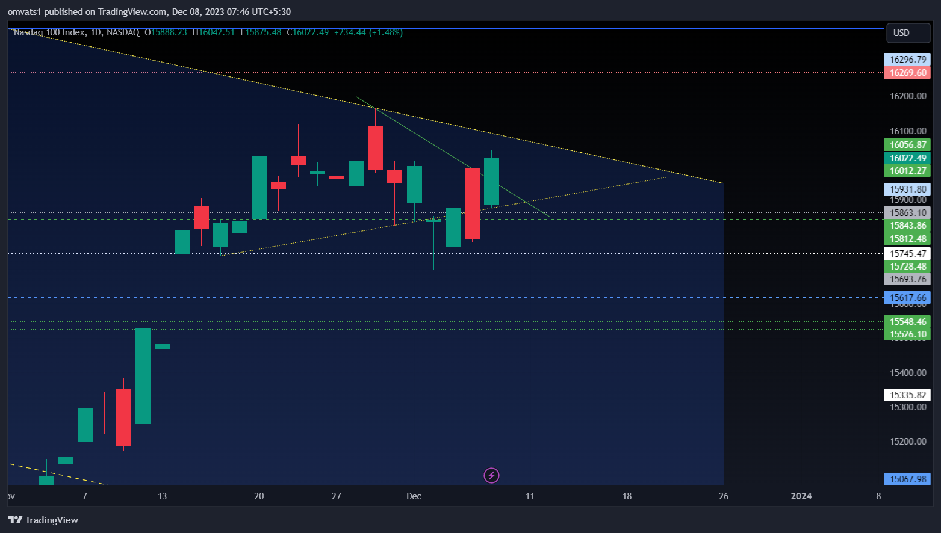941x533 pixels.
Task: Click the 27 date label on time axis
Action: [337, 496]
